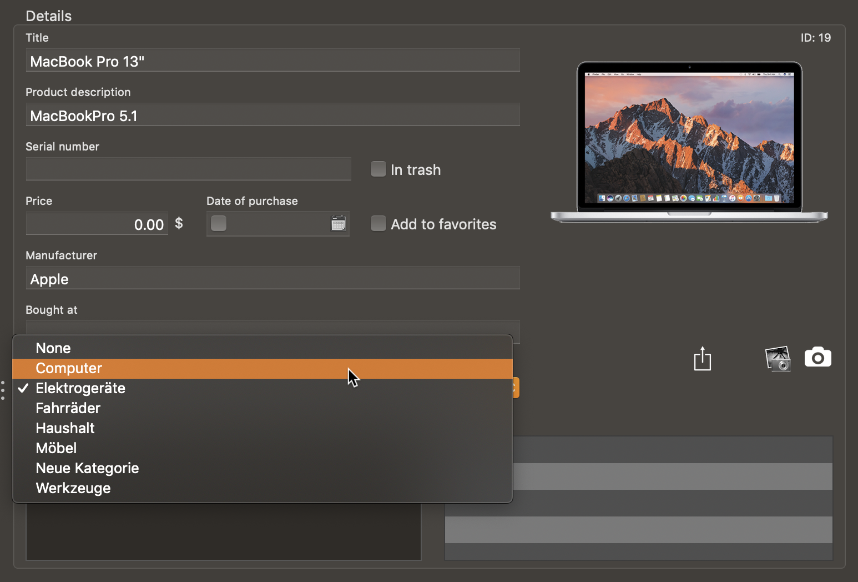Click the Title field with MacBook Pro 13"
Screen dimensions: 858x582
[272, 60]
